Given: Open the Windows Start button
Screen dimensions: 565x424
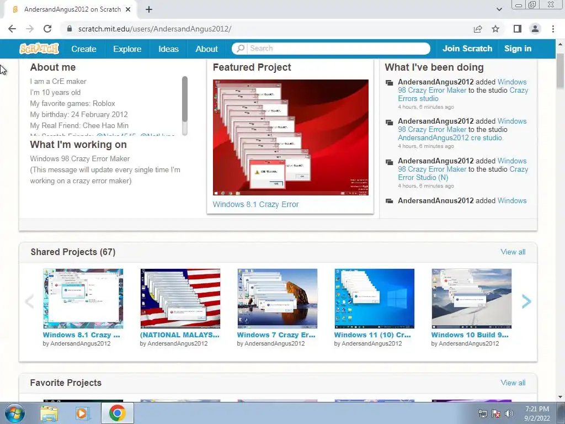Looking at the screenshot, I should coord(14,413).
